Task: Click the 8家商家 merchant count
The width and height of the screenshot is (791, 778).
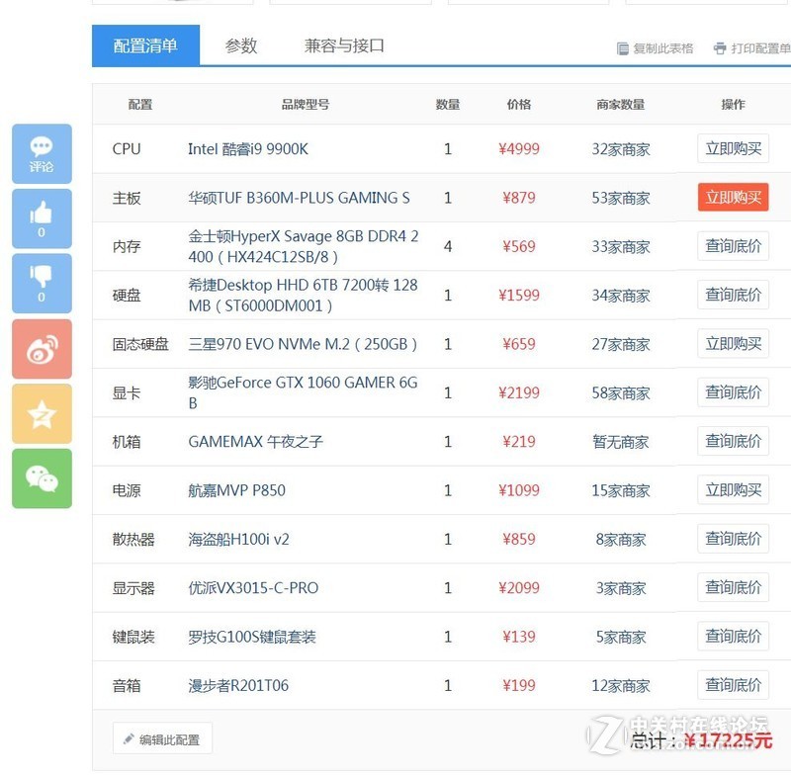Action: point(621,540)
